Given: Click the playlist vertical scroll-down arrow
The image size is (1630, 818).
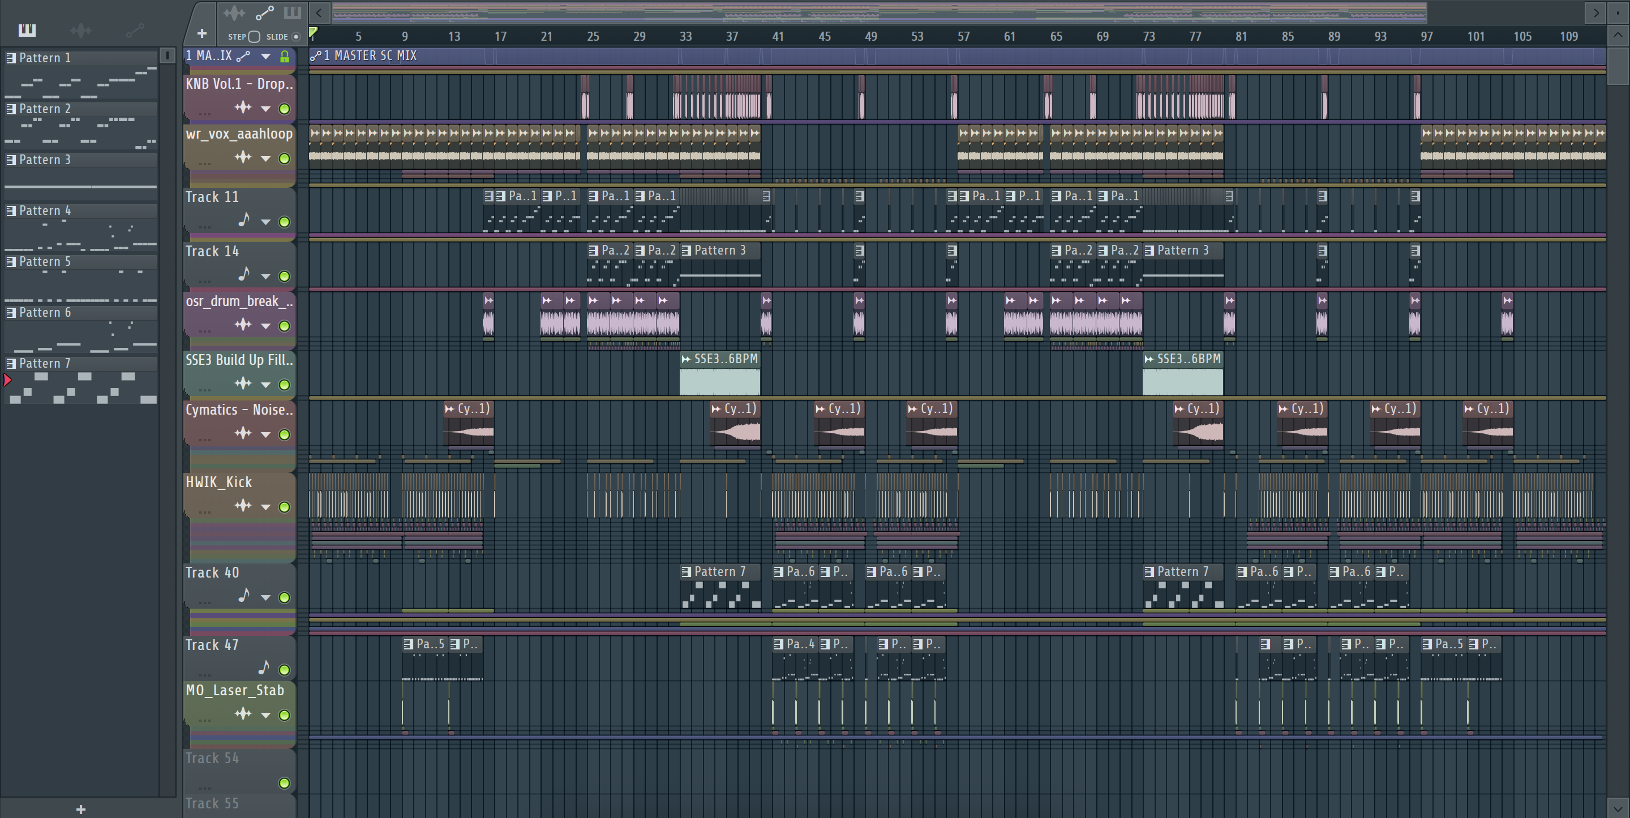Looking at the screenshot, I should [x=1618, y=808].
